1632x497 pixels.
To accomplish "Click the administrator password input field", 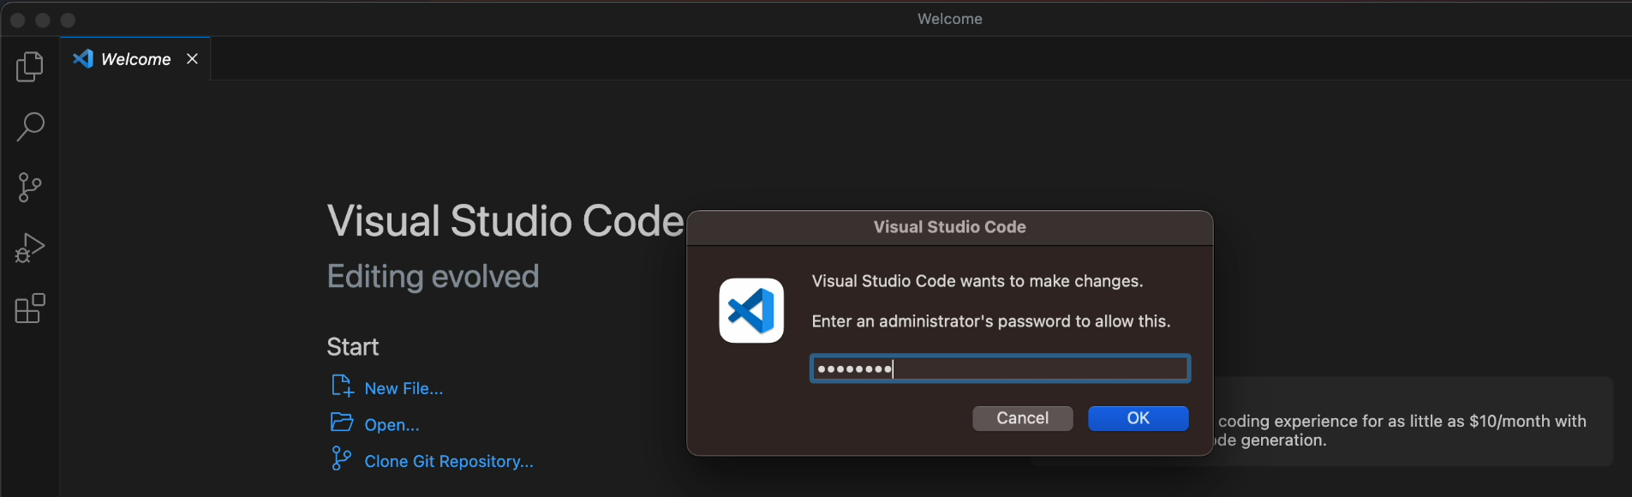I will tap(999, 368).
